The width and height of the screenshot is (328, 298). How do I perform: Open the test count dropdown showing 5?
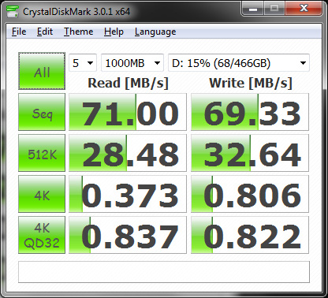pos(83,63)
